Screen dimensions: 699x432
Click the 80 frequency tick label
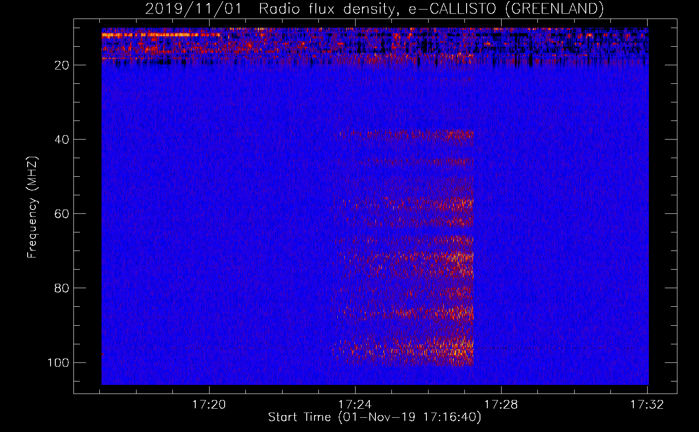[x=62, y=288]
